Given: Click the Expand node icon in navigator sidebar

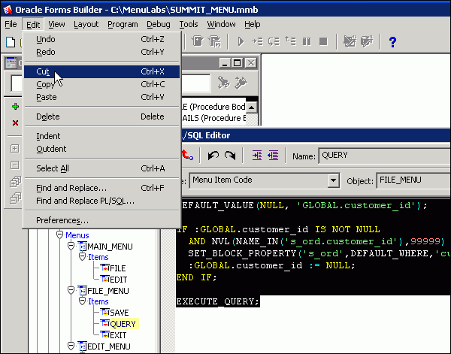Looking at the screenshot, I should 15,148.
